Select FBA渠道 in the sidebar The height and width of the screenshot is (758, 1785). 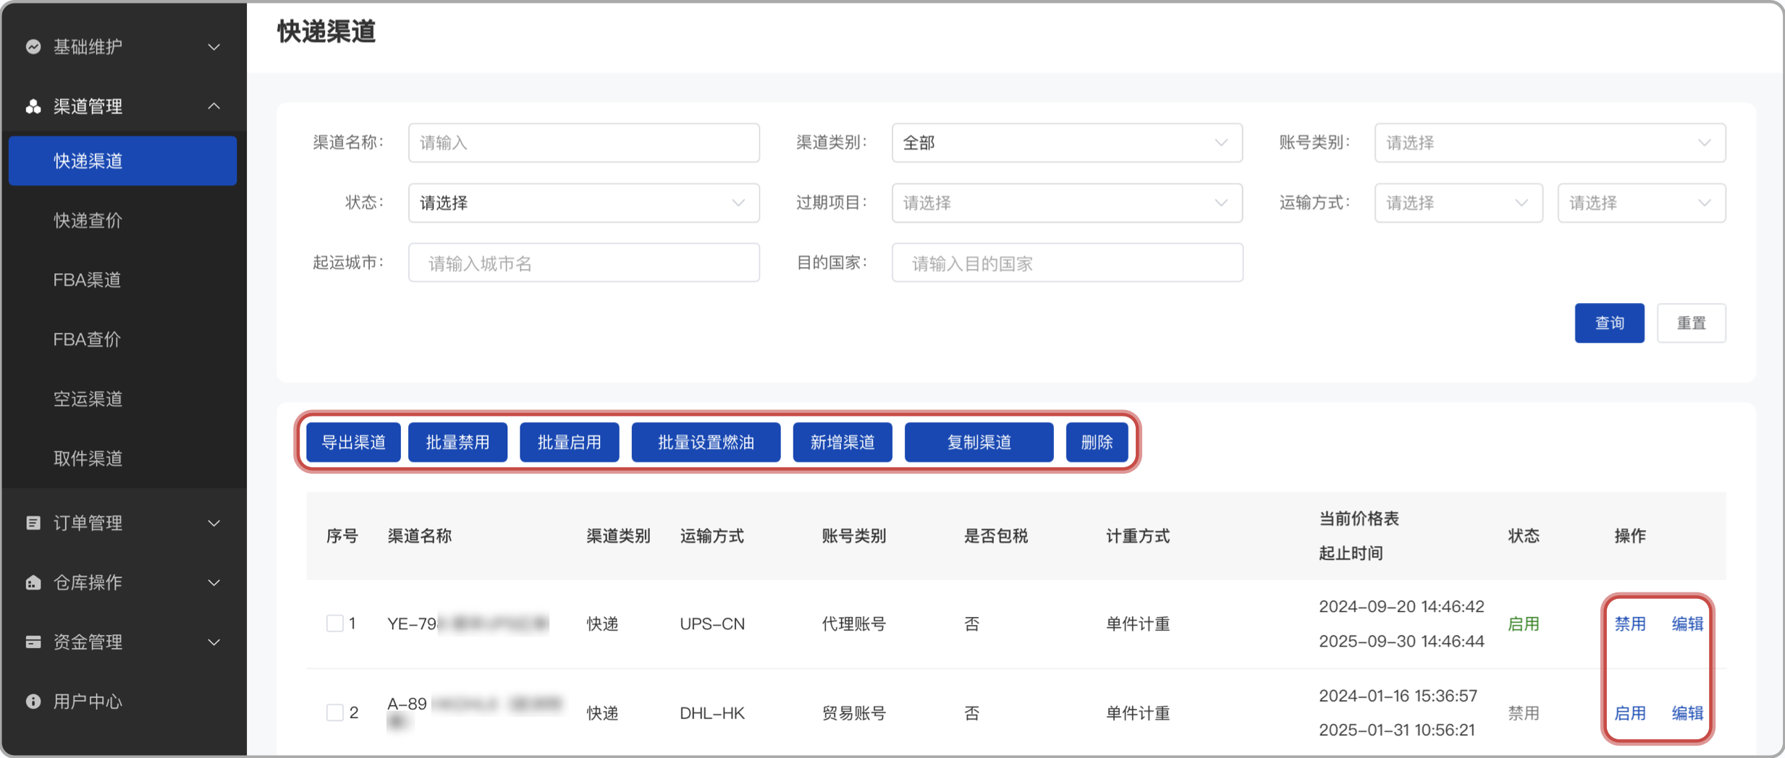87,280
